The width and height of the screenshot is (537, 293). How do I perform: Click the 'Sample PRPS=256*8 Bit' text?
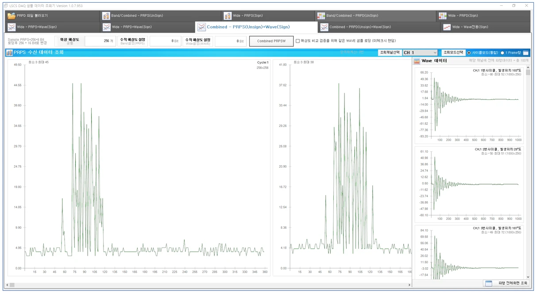point(26,39)
